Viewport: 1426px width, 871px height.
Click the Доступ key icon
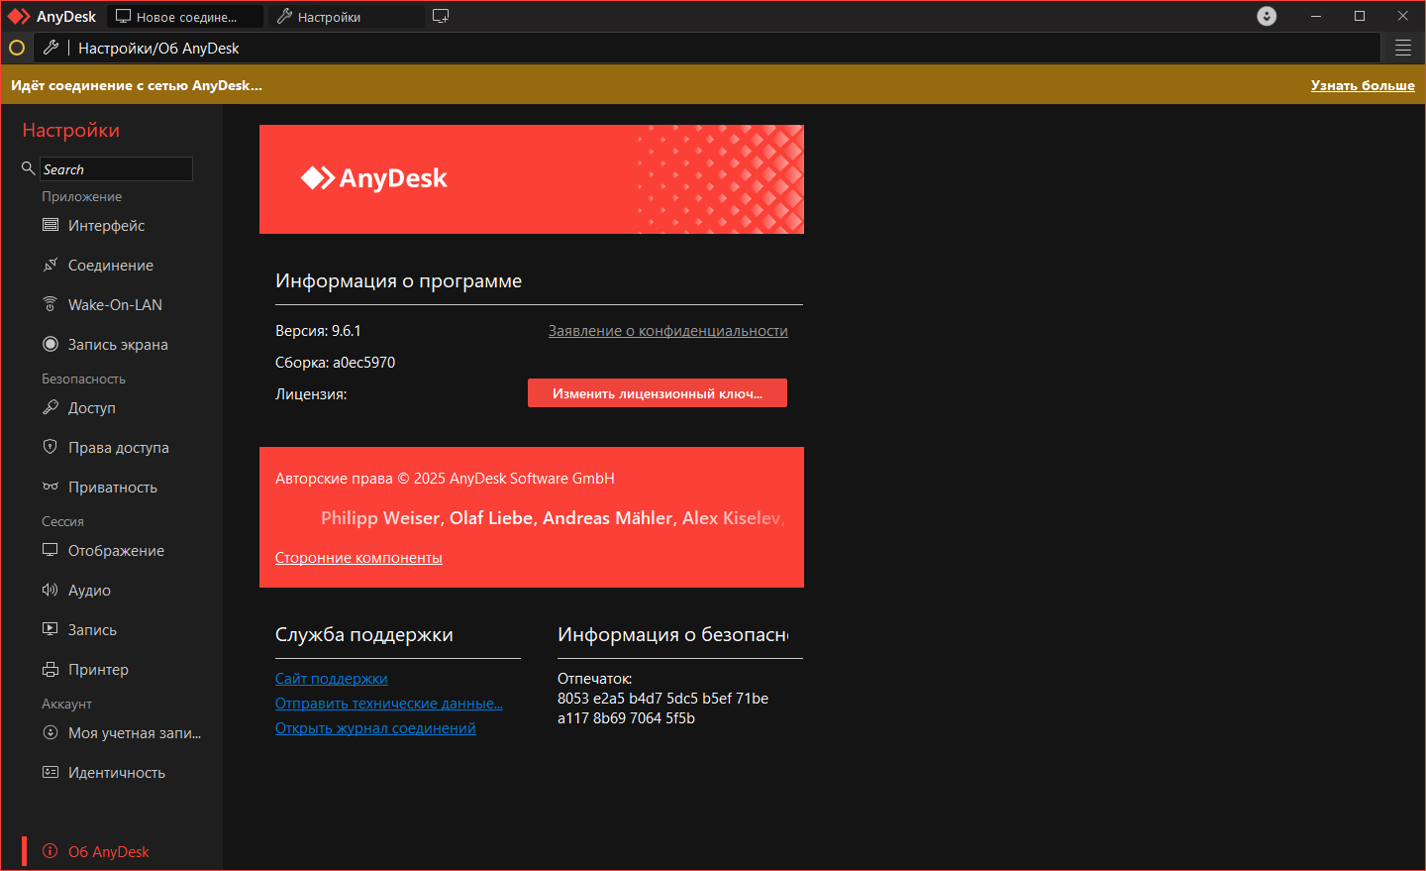(x=51, y=407)
